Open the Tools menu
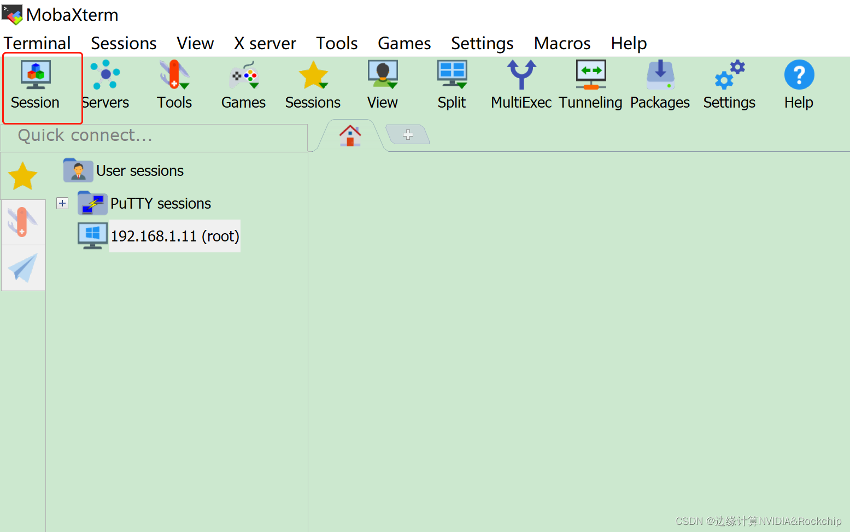Image resolution: width=850 pixels, height=532 pixels. coord(337,43)
